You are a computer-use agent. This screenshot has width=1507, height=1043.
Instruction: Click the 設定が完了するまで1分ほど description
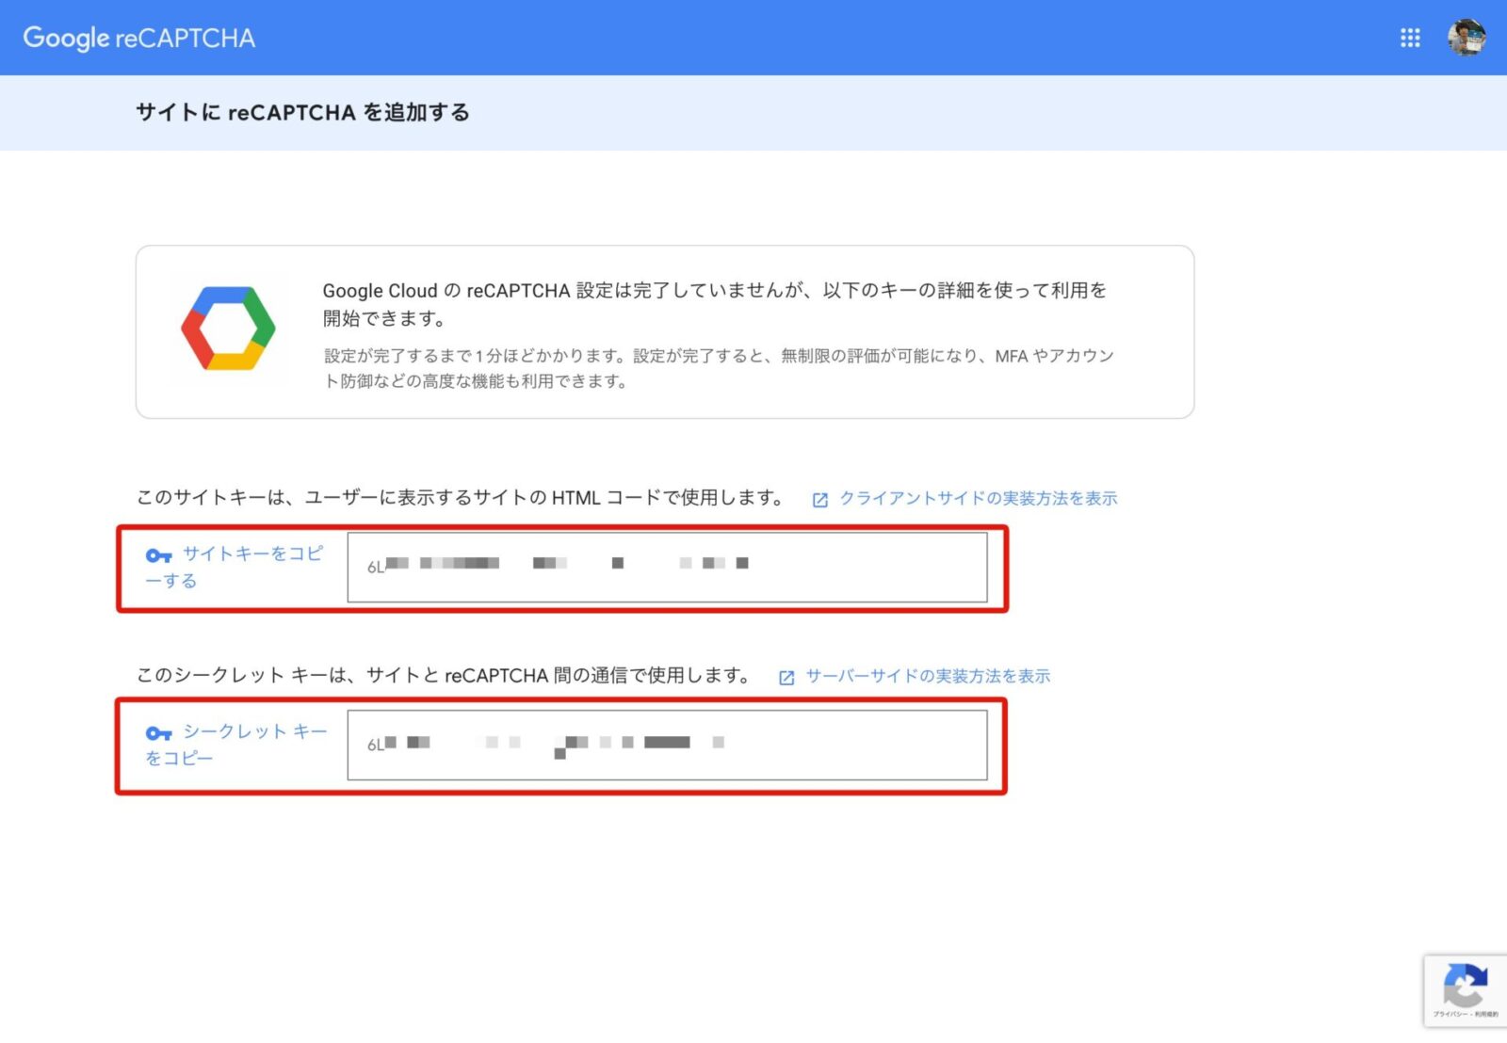tap(719, 368)
